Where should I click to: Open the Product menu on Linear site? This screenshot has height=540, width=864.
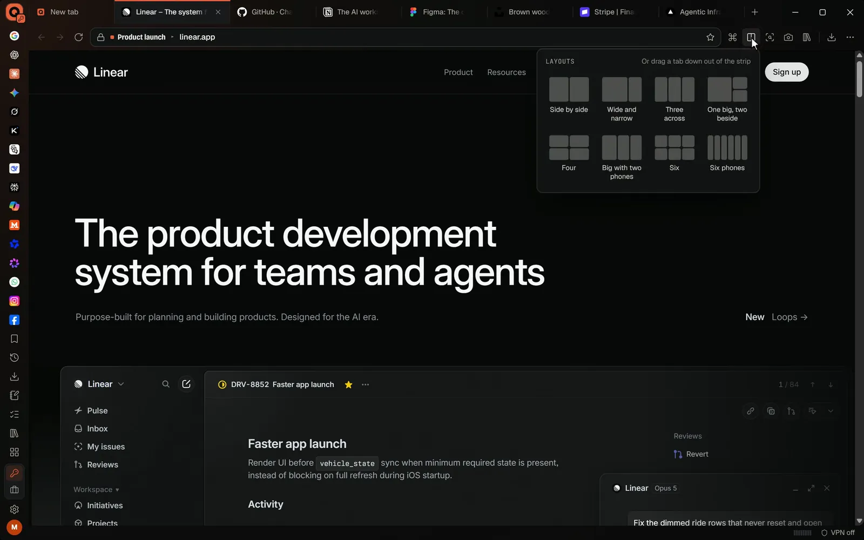pos(458,72)
